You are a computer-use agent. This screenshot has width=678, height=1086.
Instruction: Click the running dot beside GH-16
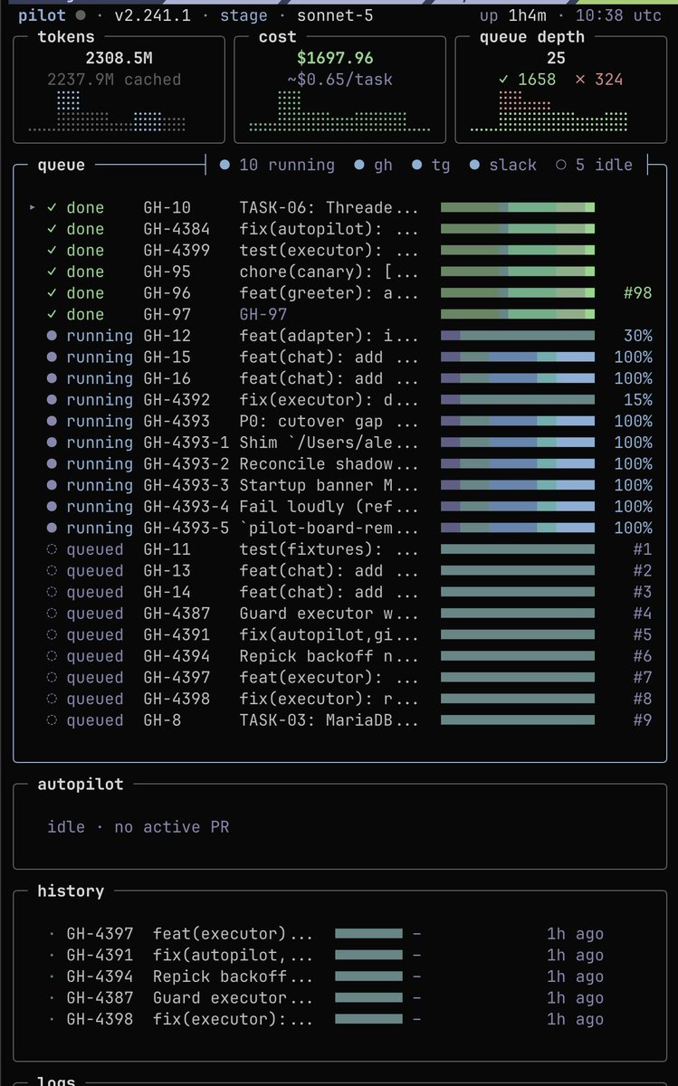click(53, 378)
